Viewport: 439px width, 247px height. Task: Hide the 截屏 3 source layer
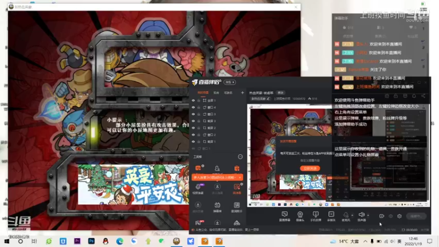(193, 121)
